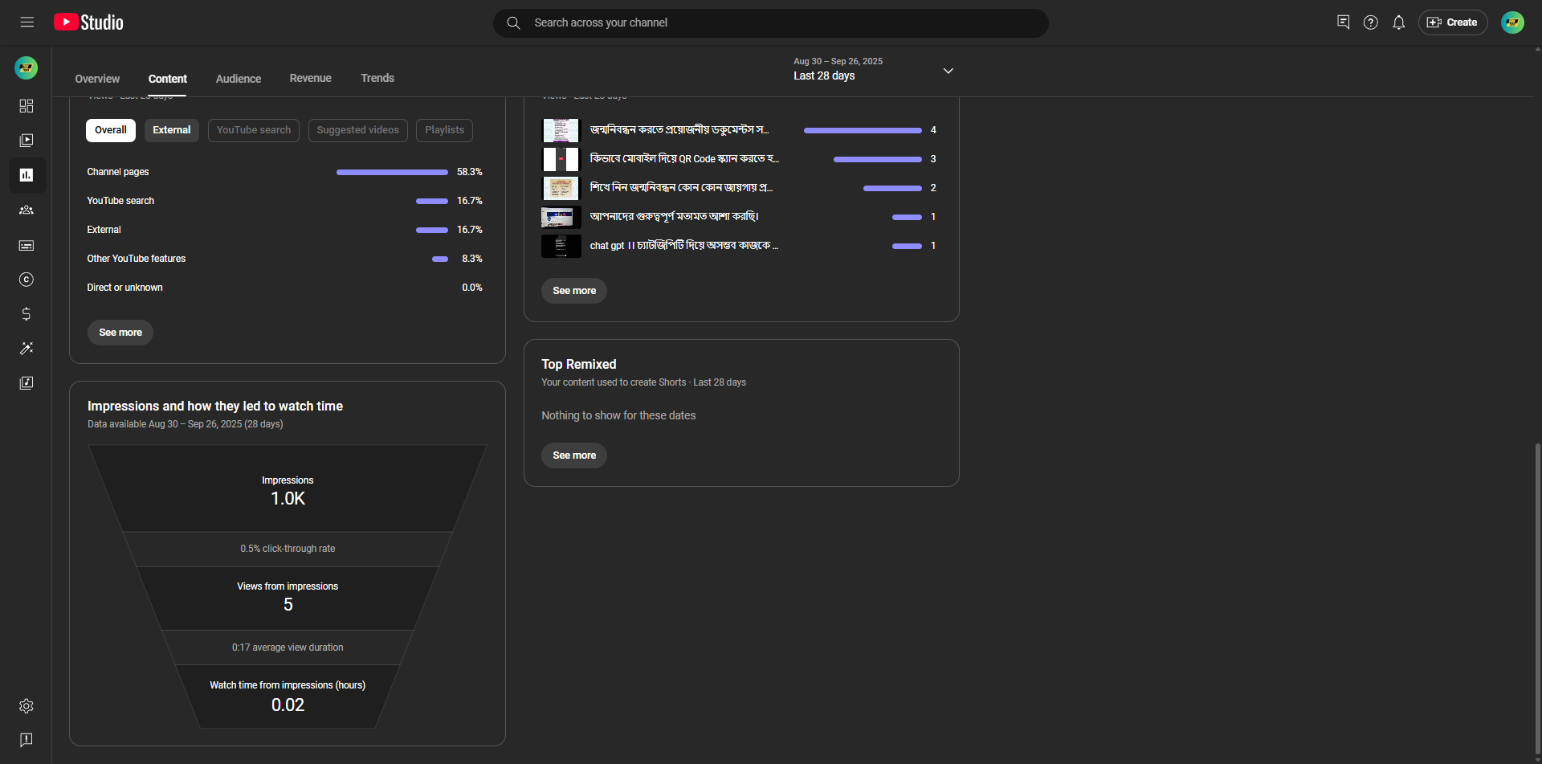This screenshot has height=764, width=1542.
Task: Click See more under Top Remixed
Action: tap(573, 456)
